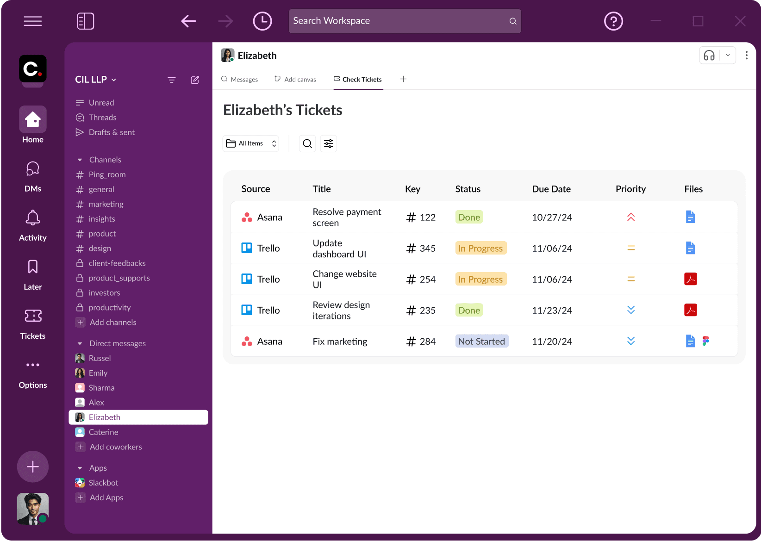
Task: Start a huddle with headphones icon
Action: coord(709,56)
